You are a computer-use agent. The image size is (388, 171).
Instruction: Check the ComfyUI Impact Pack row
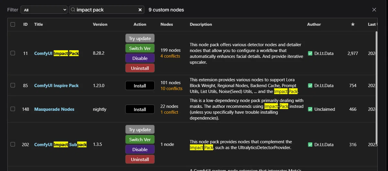pyautogui.click(x=13, y=53)
